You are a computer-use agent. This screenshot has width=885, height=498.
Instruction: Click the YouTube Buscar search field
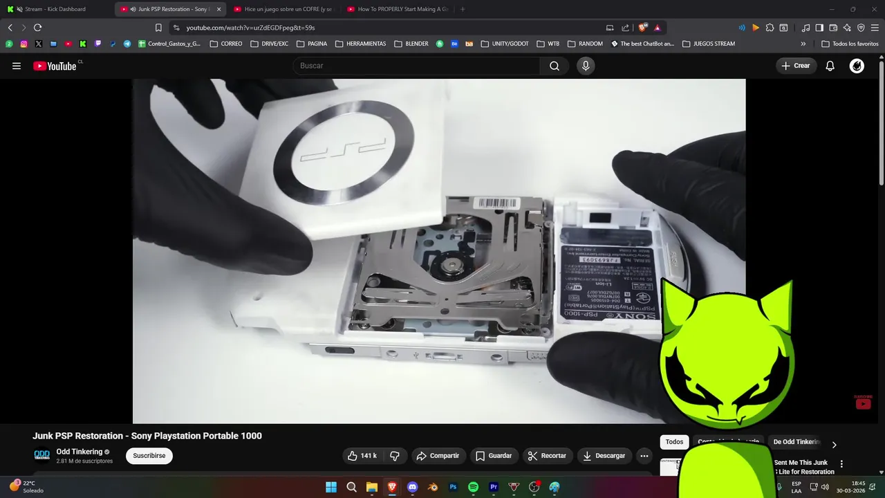click(416, 66)
